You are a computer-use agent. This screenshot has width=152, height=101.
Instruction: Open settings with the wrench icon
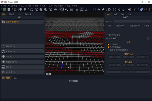[135, 9]
